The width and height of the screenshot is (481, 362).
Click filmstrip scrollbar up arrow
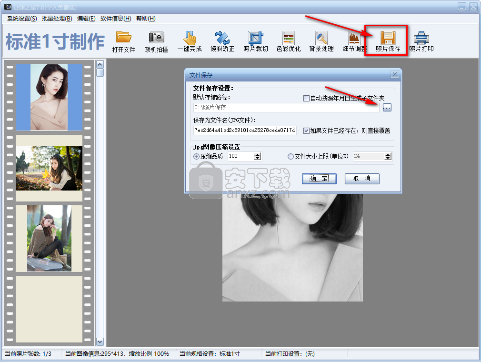[100, 64]
